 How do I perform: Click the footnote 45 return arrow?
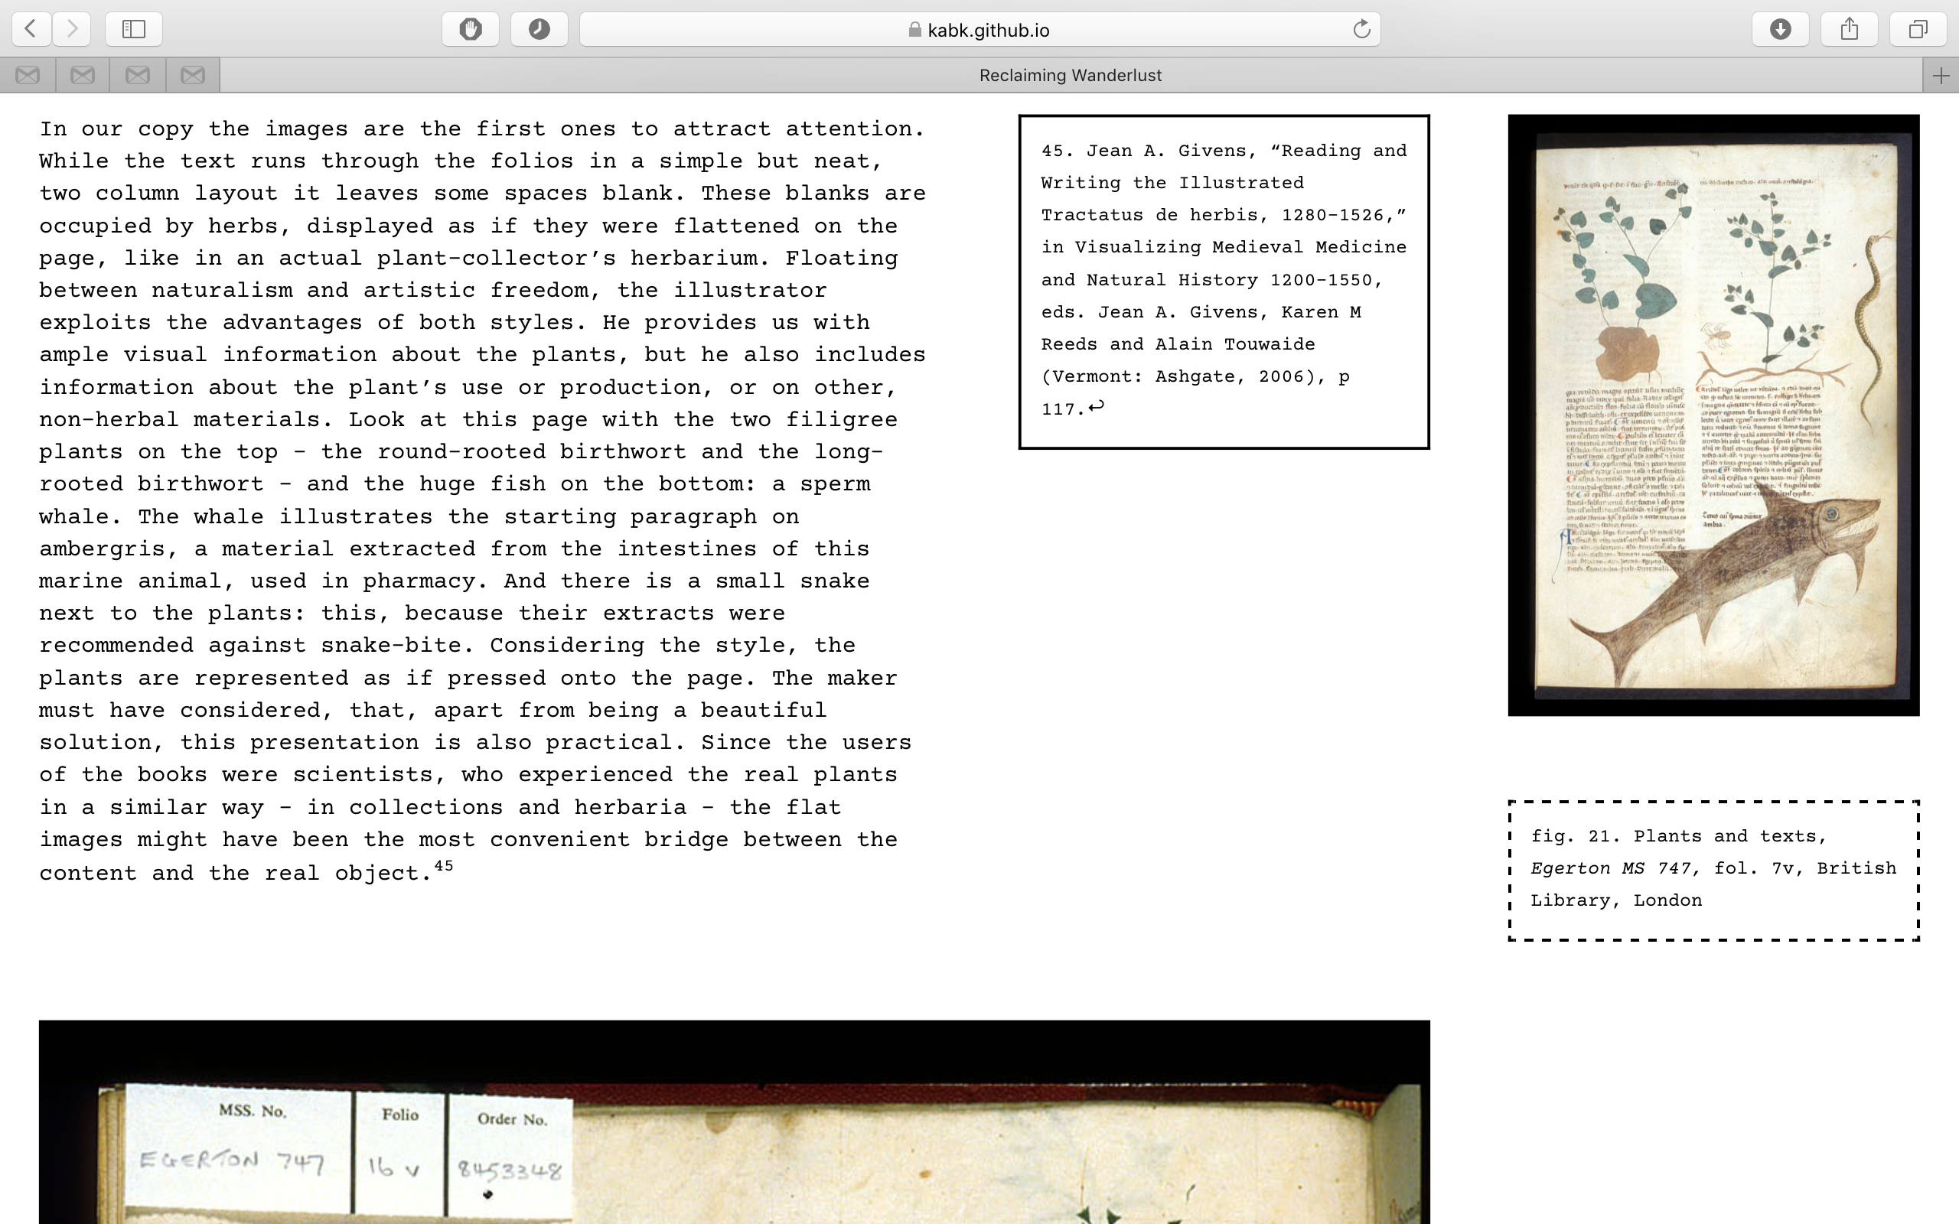click(x=1096, y=406)
